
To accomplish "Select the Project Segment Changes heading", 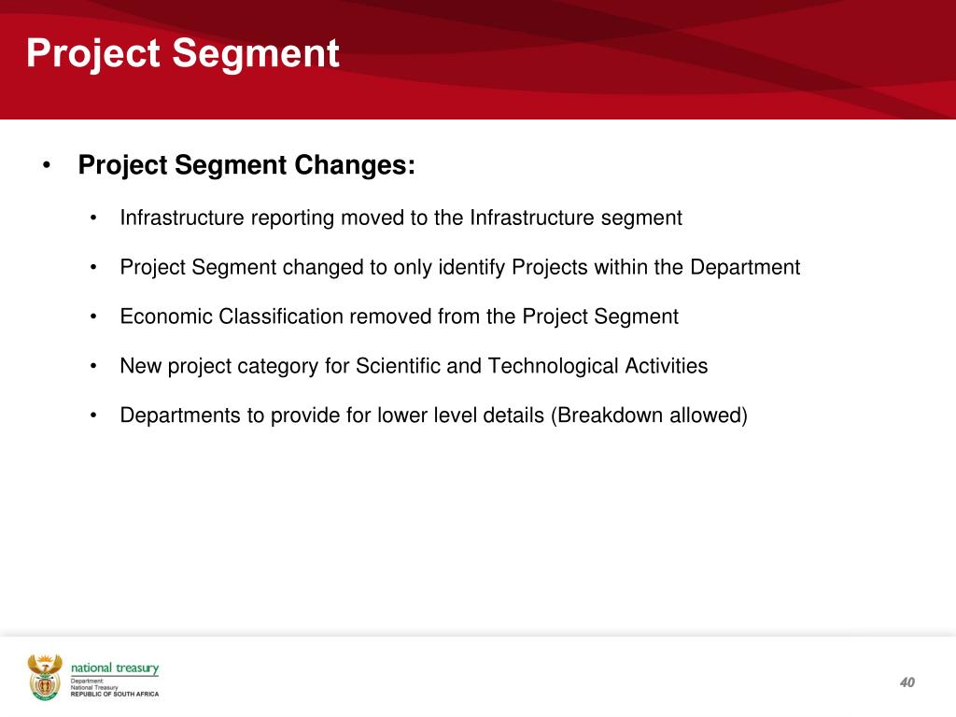I will 246,165.
